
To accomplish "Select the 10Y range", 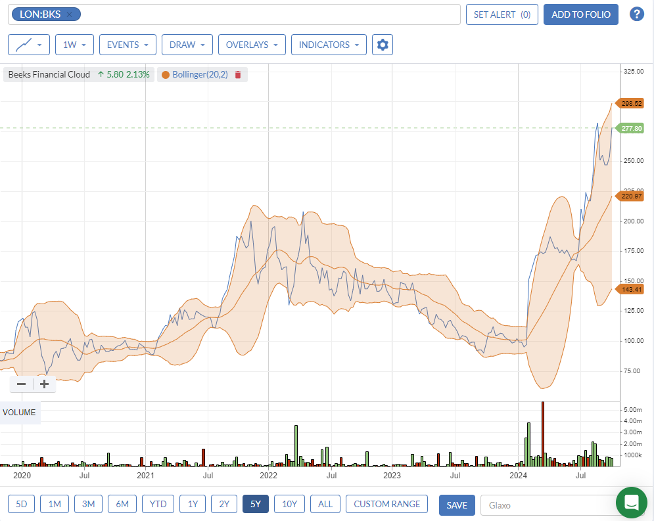I will pos(289,504).
